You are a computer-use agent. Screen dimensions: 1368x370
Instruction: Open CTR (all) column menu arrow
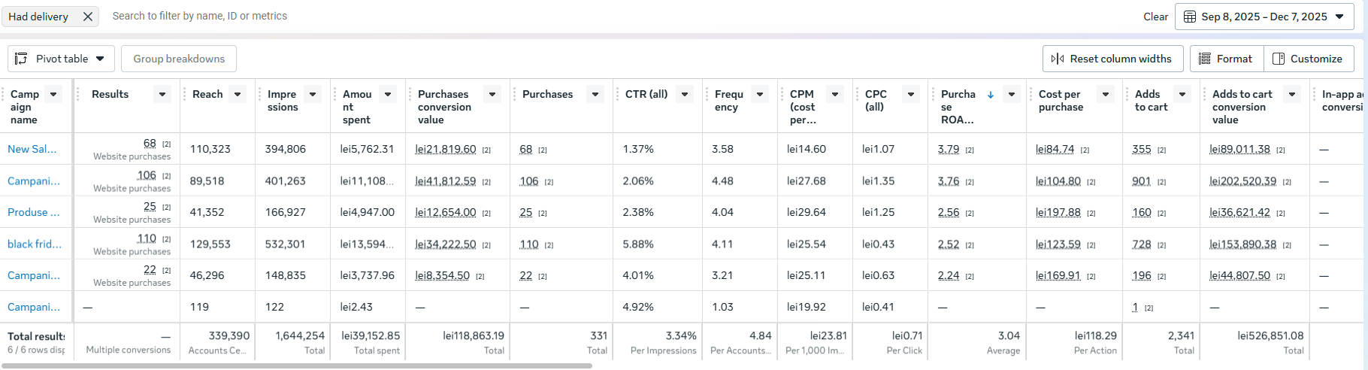tap(685, 94)
